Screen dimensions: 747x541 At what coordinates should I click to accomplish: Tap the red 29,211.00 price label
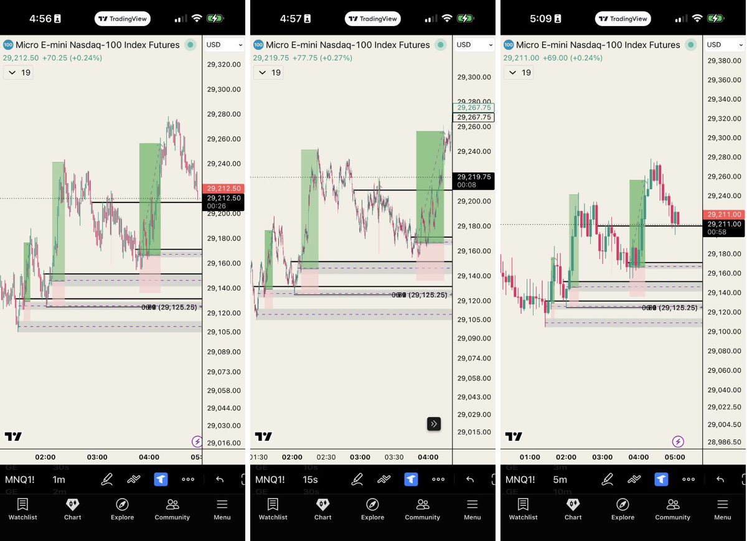pyautogui.click(x=724, y=214)
